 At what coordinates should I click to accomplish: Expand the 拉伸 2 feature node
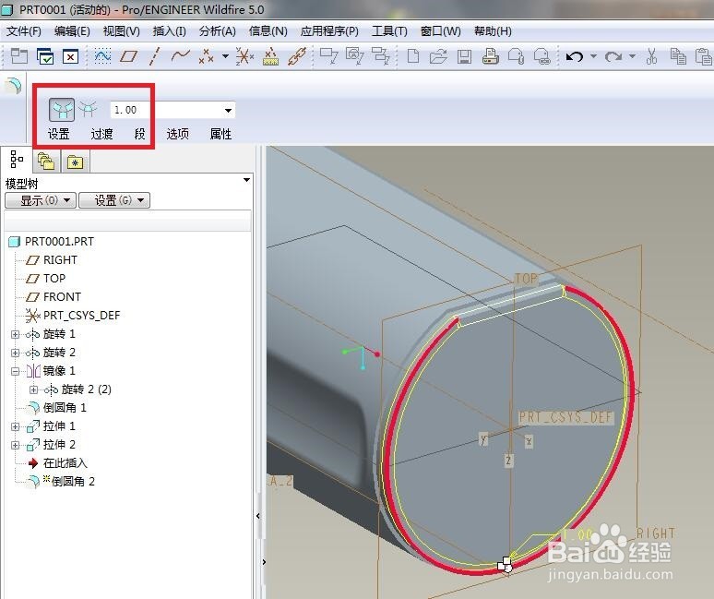(15, 445)
